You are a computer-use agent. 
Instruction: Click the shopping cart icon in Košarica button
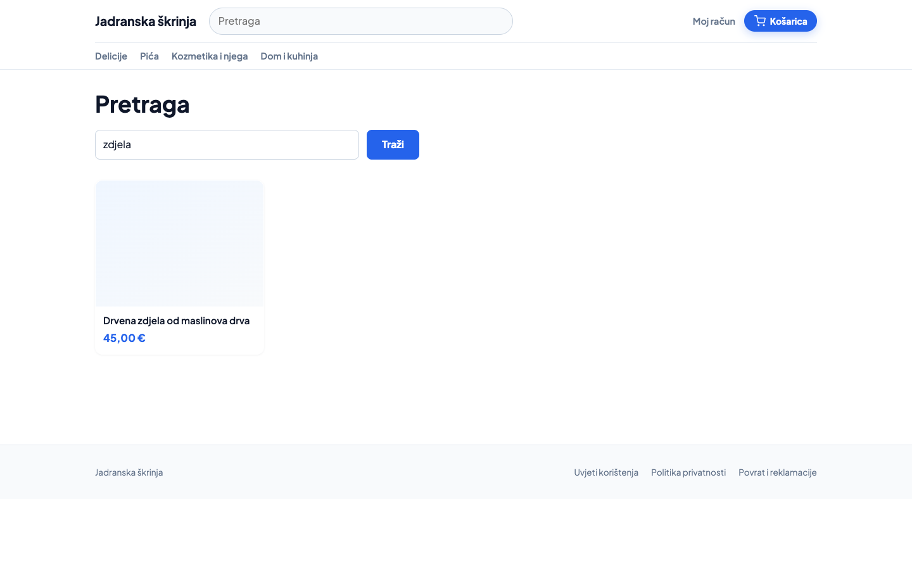click(760, 21)
